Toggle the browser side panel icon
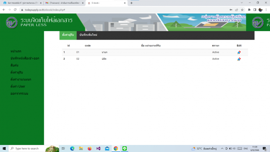This screenshot has height=152, width=270. (x=255, y=10)
